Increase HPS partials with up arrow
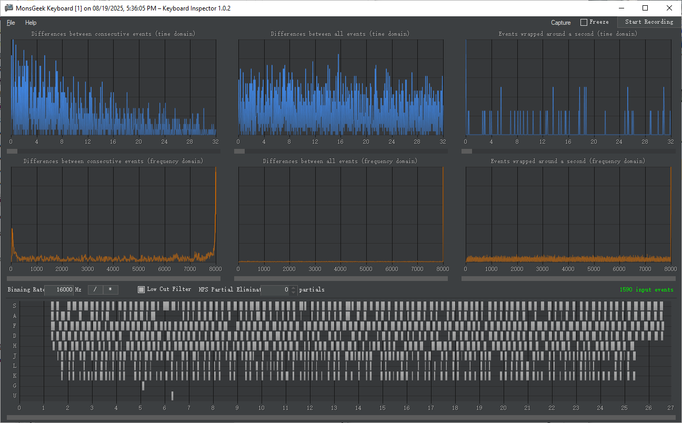Screen dimensions: 682x423 click(294, 287)
